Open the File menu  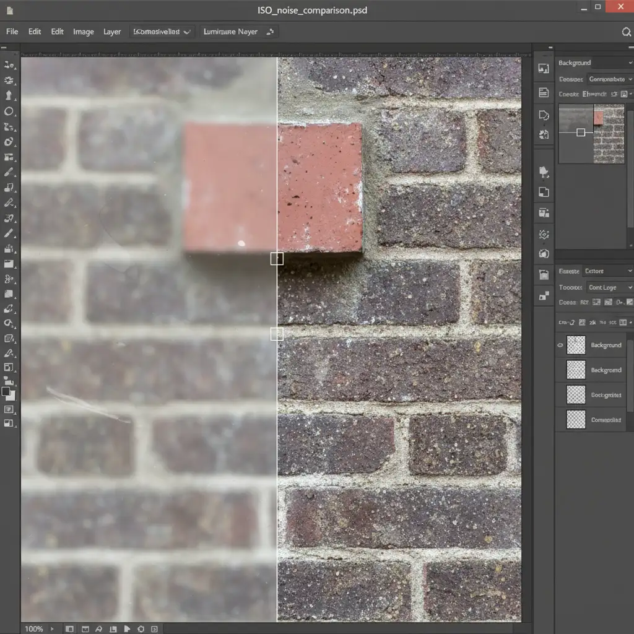coord(12,32)
